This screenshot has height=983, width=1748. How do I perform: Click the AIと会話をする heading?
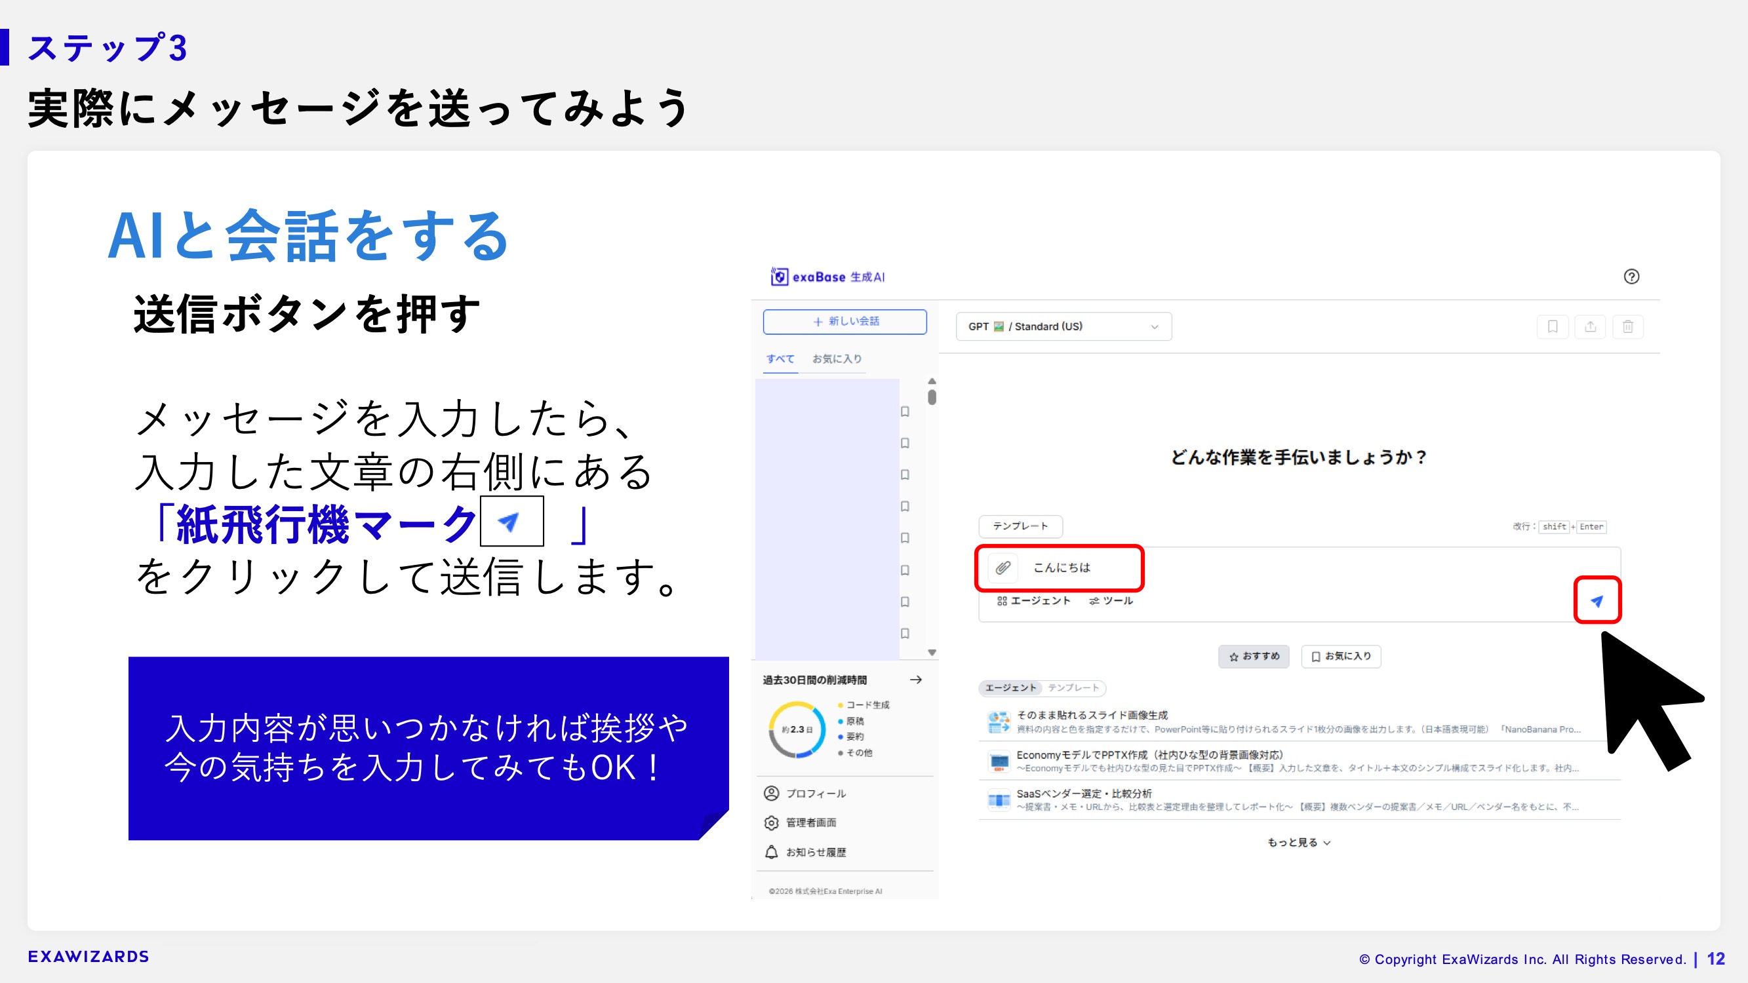coord(308,235)
